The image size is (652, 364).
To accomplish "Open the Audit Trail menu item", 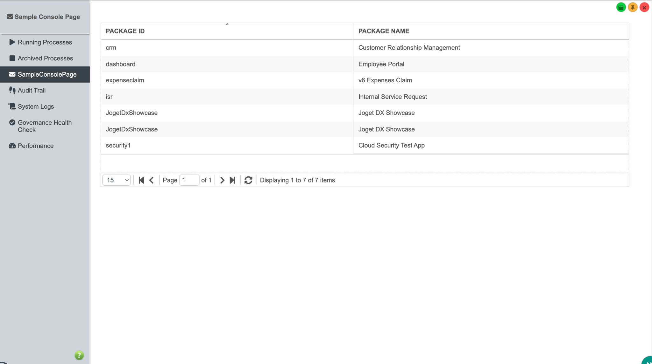I will (x=32, y=90).
